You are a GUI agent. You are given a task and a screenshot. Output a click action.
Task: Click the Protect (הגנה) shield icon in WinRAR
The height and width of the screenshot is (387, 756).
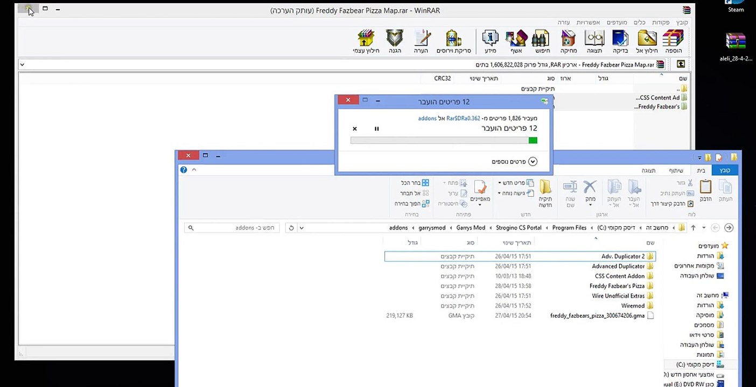[x=395, y=41]
